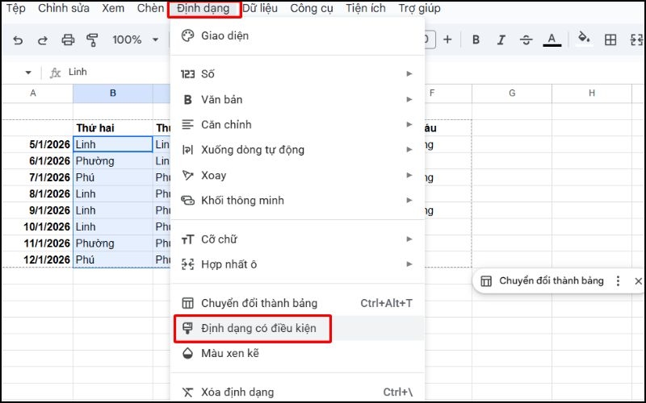Open the text color picker
This screenshot has height=403, width=646.
[x=552, y=39]
